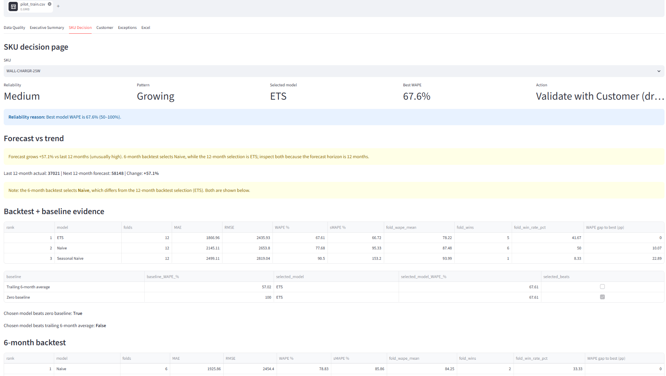Click the Growing pattern metric value
The height and width of the screenshot is (376, 666).
coord(155,96)
